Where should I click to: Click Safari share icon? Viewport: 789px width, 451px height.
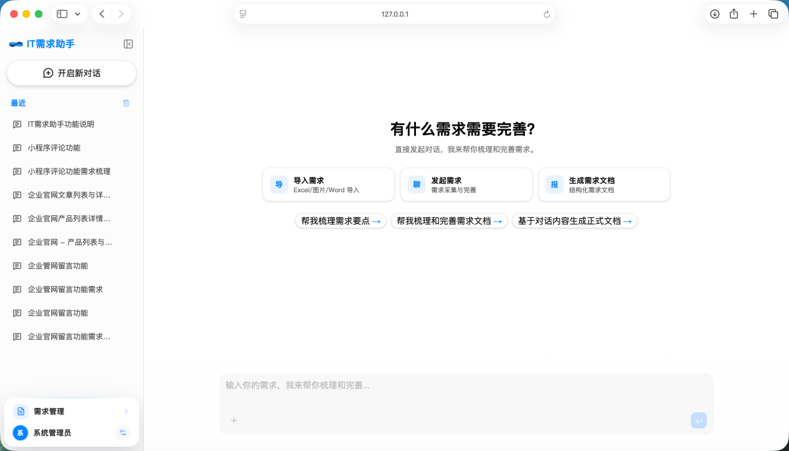734,14
